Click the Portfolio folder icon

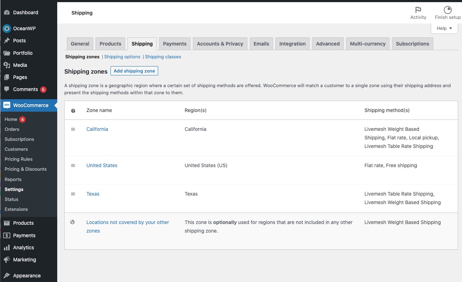click(7, 53)
